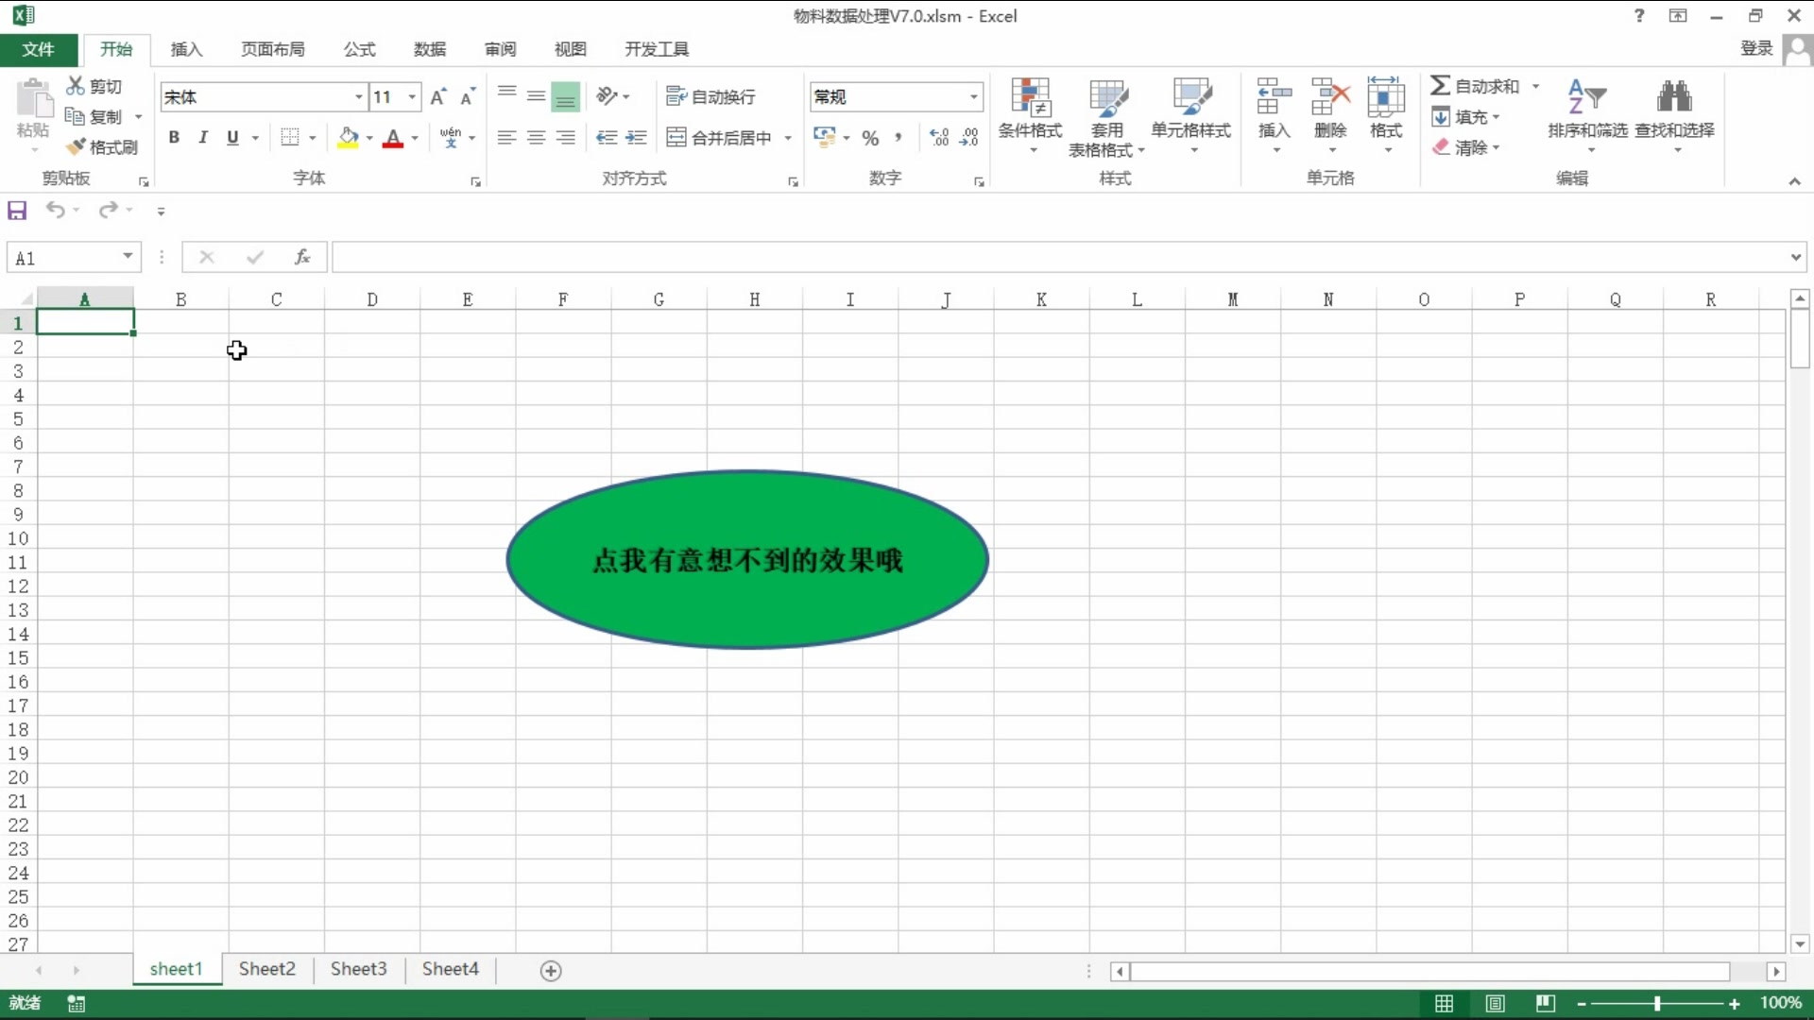Toggle italic formatting

pyautogui.click(x=203, y=137)
